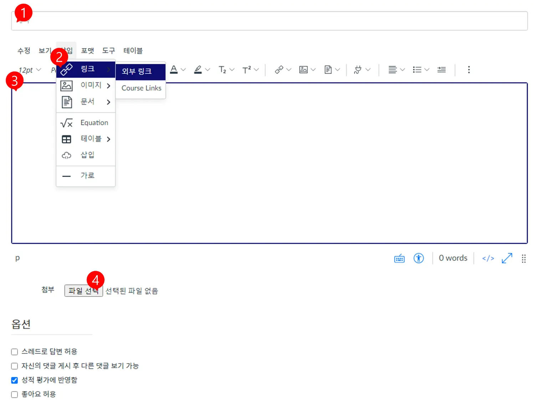Image resolution: width=537 pixels, height=405 pixels.
Task: Click the bullet list icon
Action: click(417, 70)
